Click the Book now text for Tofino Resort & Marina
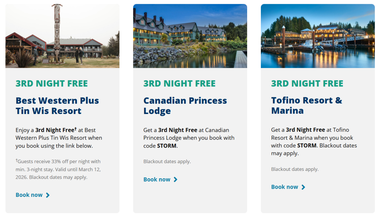This screenshot has width=380, height=218. click(x=285, y=187)
